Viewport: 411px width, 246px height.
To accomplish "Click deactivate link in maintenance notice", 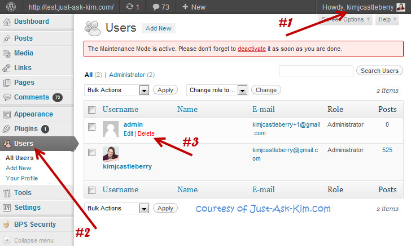I will 252,49.
